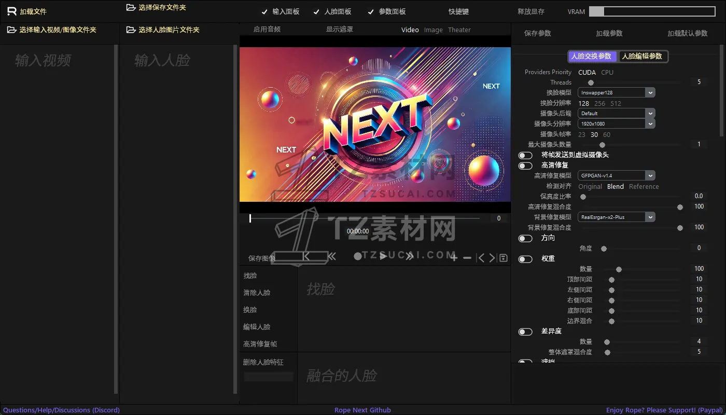Click the 编辑人脸 button
Viewport: 726px width, 415px height.
click(x=257, y=327)
